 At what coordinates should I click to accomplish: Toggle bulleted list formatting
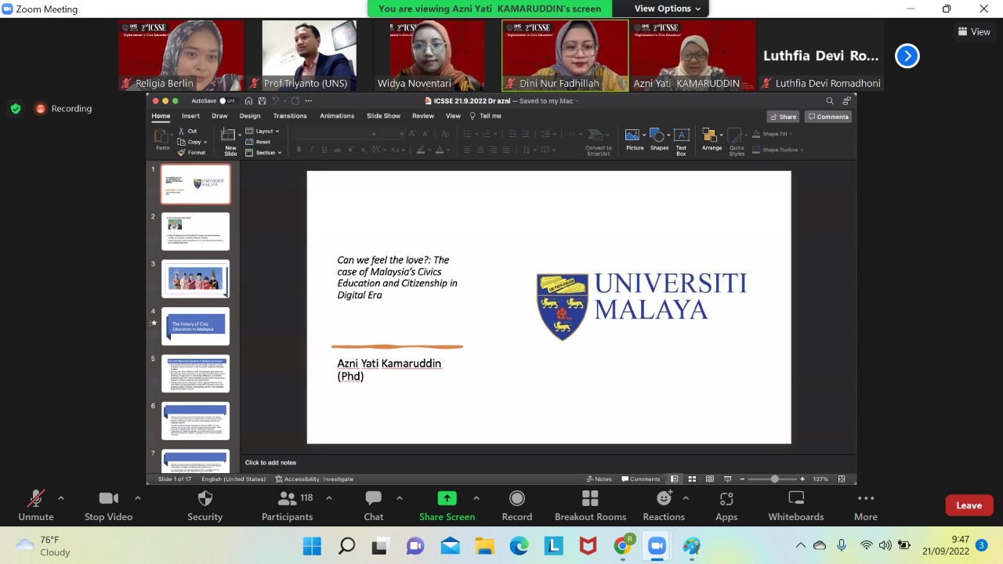pos(469,134)
